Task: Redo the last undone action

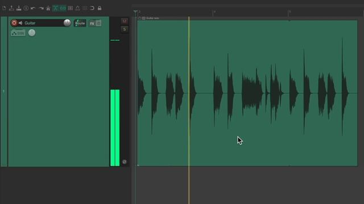Action: tap(41, 8)
